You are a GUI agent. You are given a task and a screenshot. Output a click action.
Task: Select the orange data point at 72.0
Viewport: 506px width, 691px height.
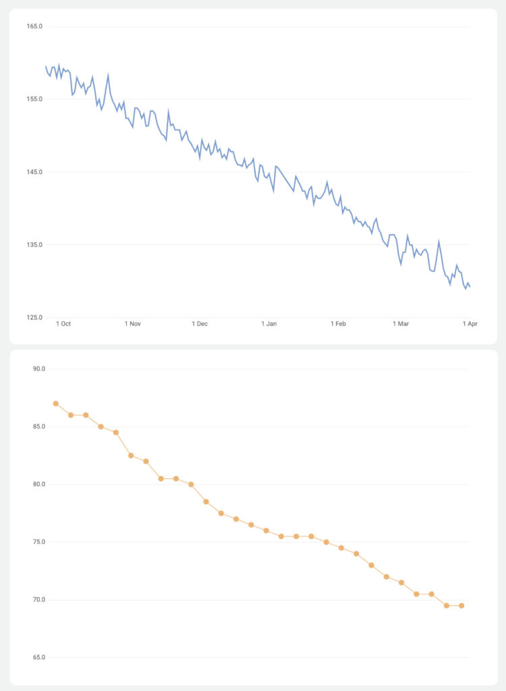pos(387,576)
